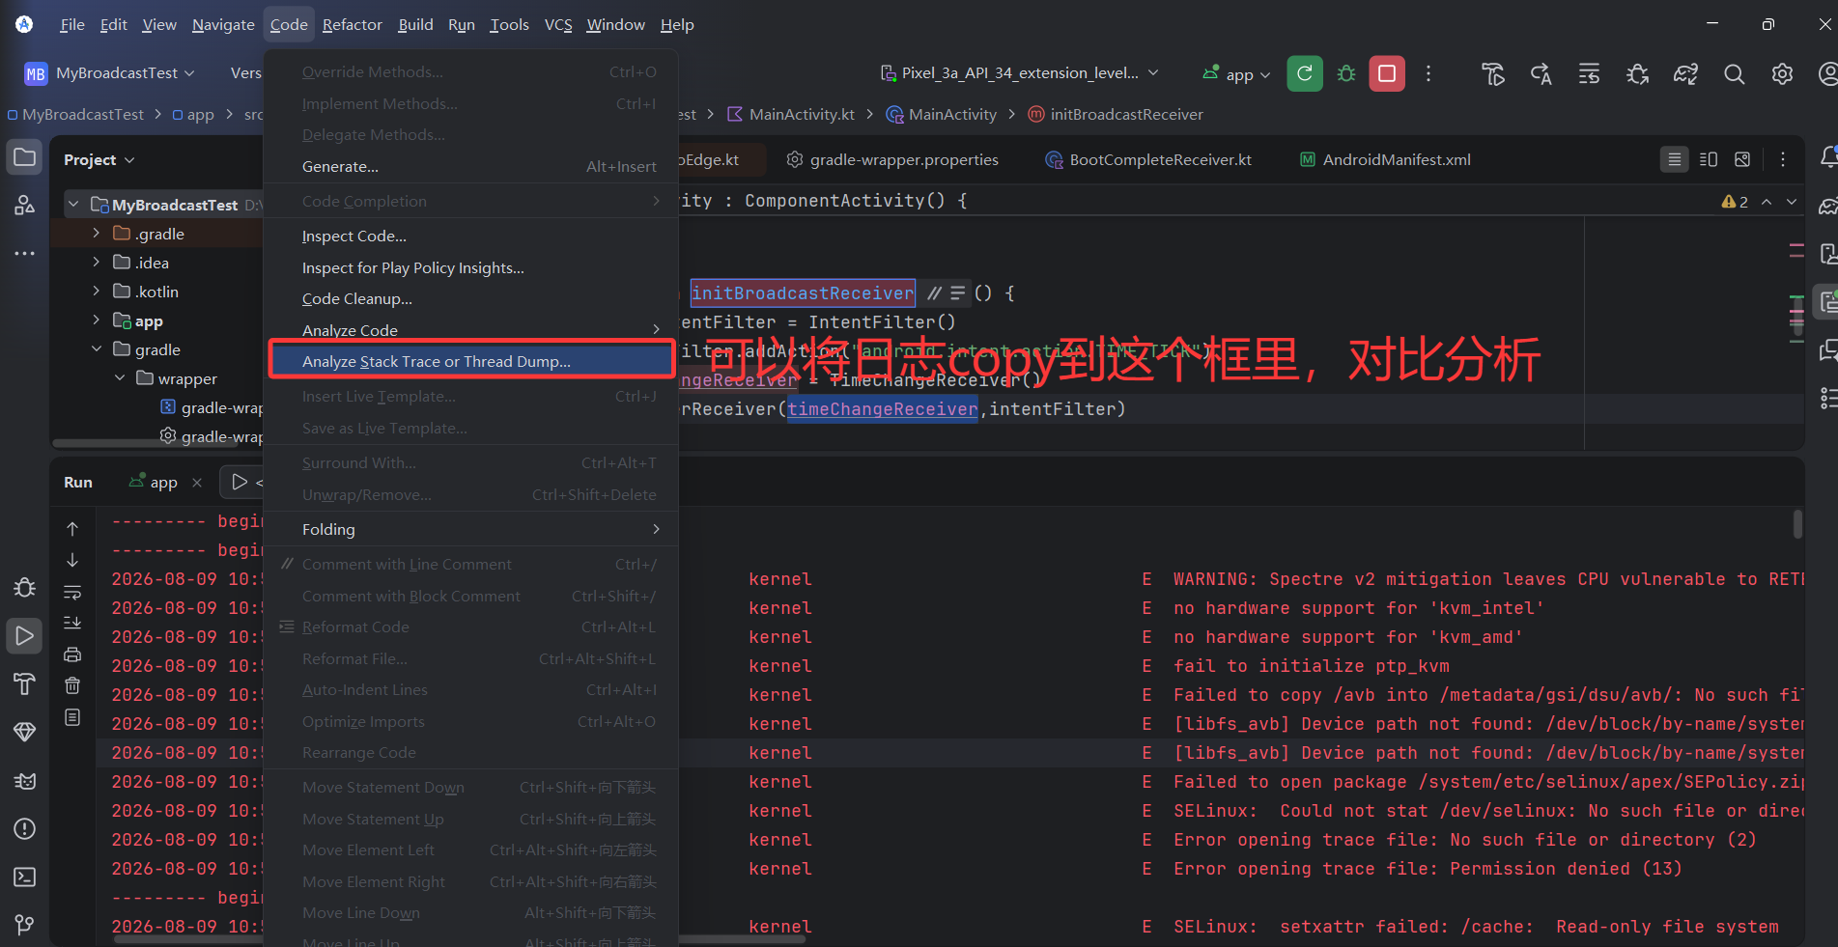Open IDE settings gear icon

tap(1782, 73)
